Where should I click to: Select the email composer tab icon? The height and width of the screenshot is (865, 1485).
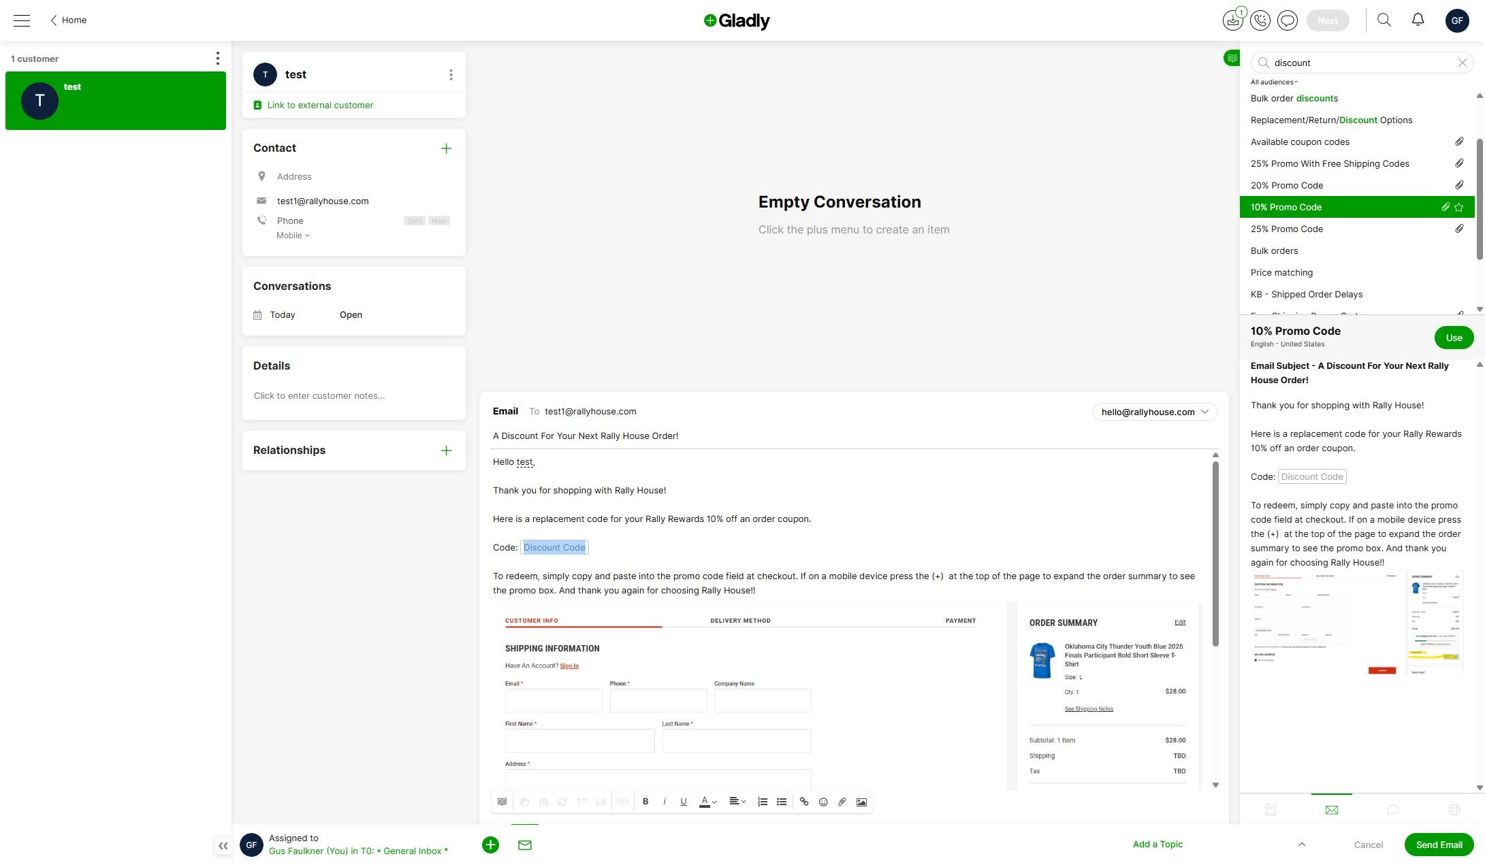pos(525,845)
